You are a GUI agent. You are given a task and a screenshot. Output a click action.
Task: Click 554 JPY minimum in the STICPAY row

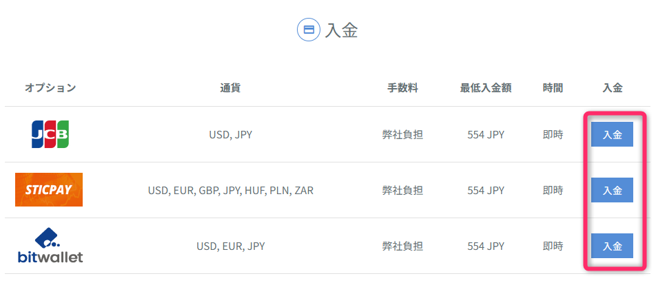coord(486,190)
